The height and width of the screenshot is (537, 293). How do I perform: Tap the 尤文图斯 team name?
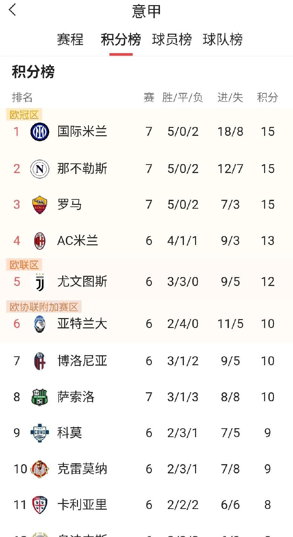click(82, 282)
